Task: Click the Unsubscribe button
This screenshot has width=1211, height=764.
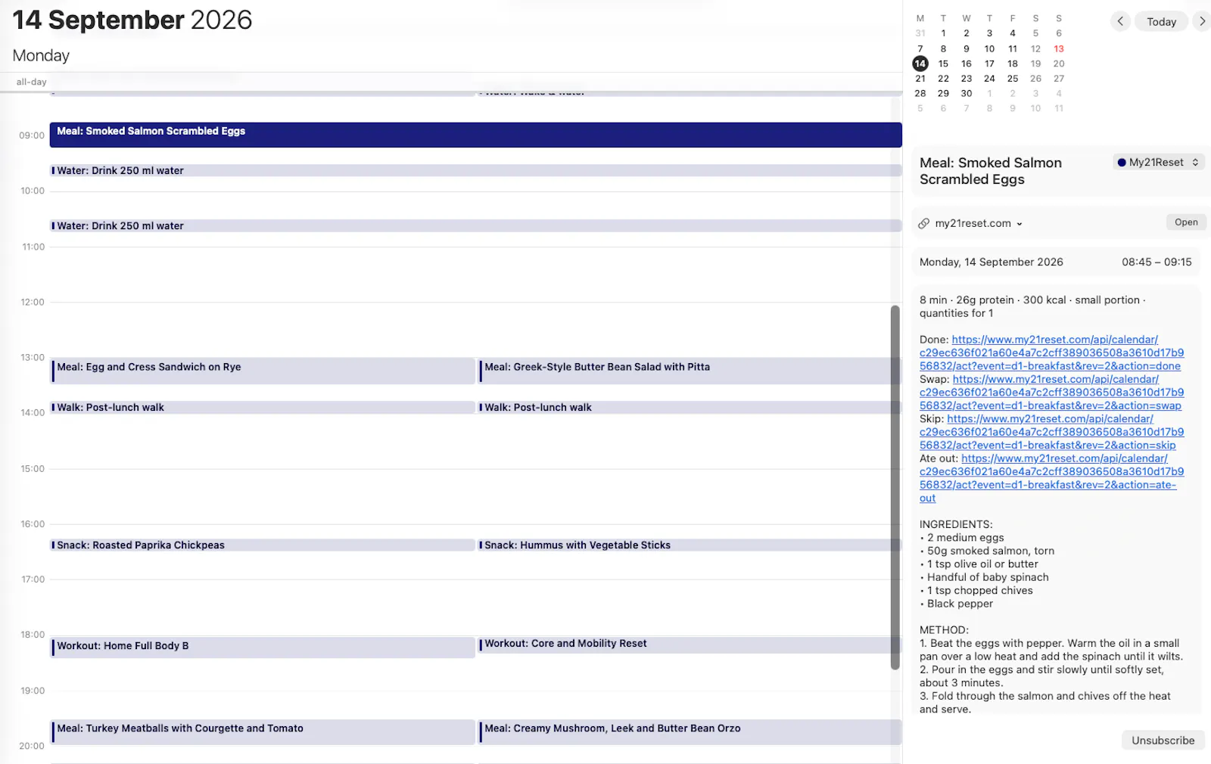Action: (x=1163, y=741)
